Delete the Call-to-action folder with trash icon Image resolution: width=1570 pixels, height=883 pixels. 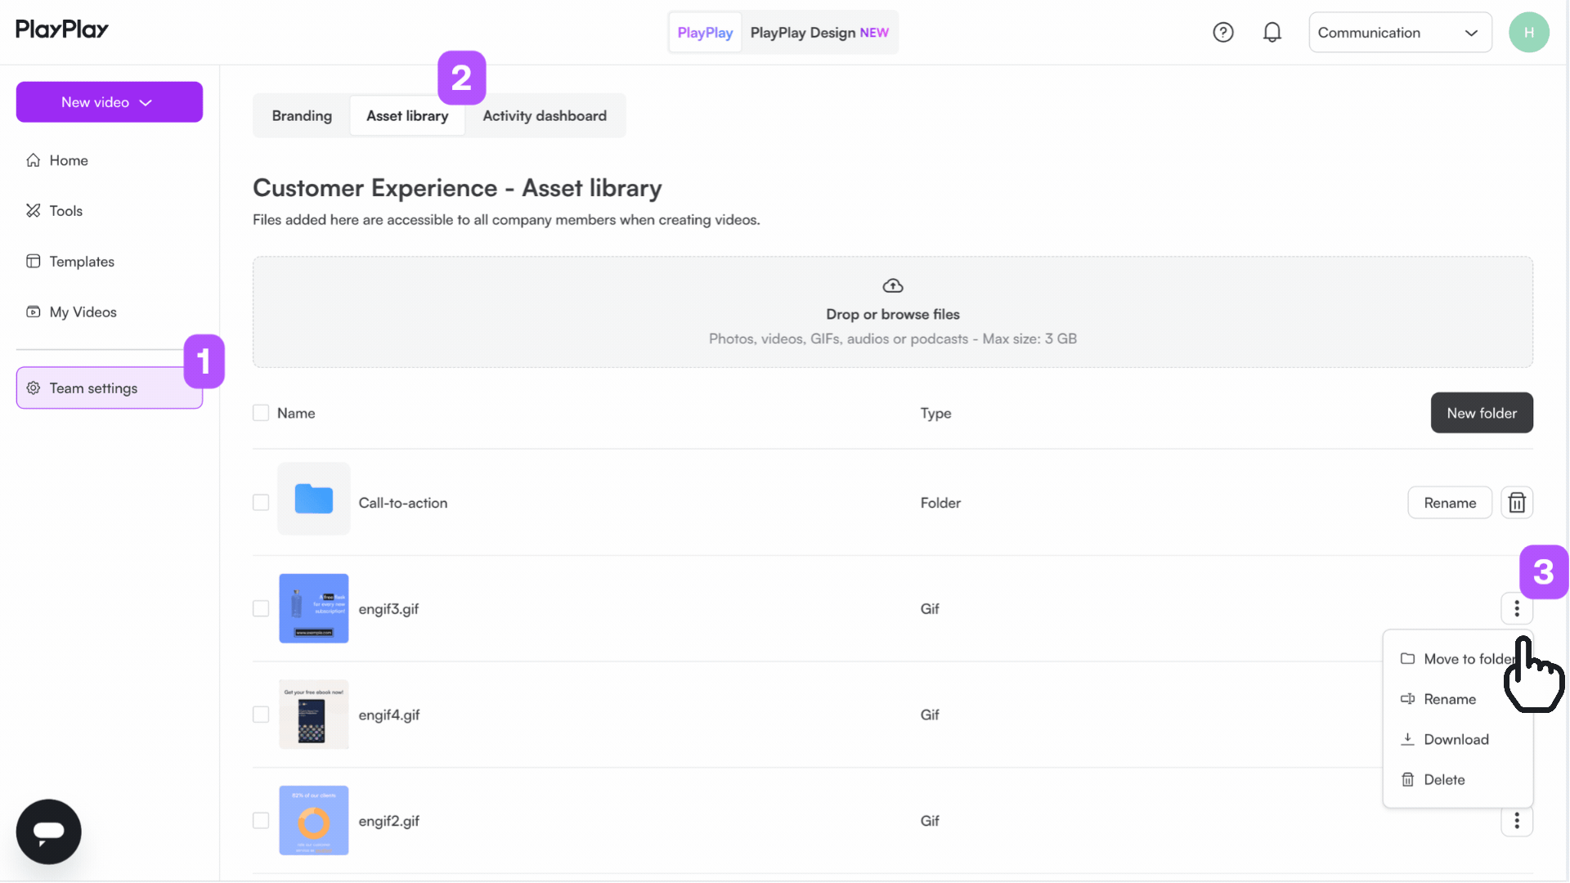tap(1517, 503)
